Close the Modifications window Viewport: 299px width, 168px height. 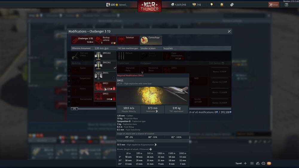click(229, 31)
